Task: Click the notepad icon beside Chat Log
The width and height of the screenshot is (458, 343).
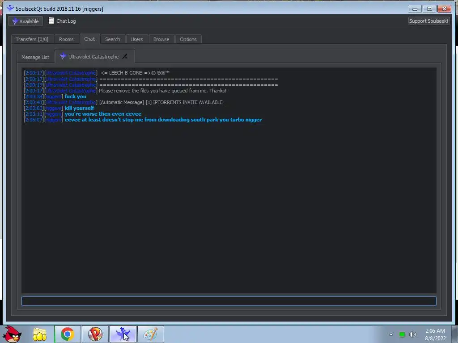Action: click(x=51, y=21)
